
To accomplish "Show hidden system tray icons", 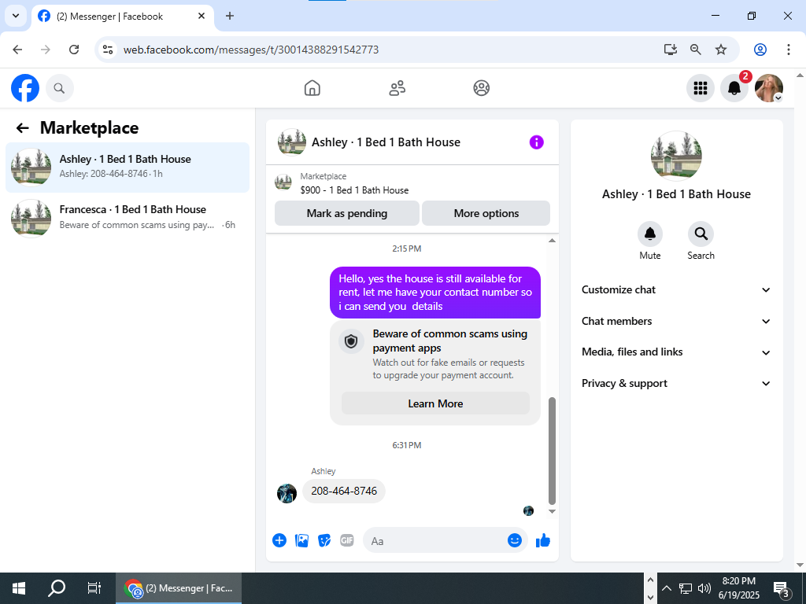I will pos(666,588).
